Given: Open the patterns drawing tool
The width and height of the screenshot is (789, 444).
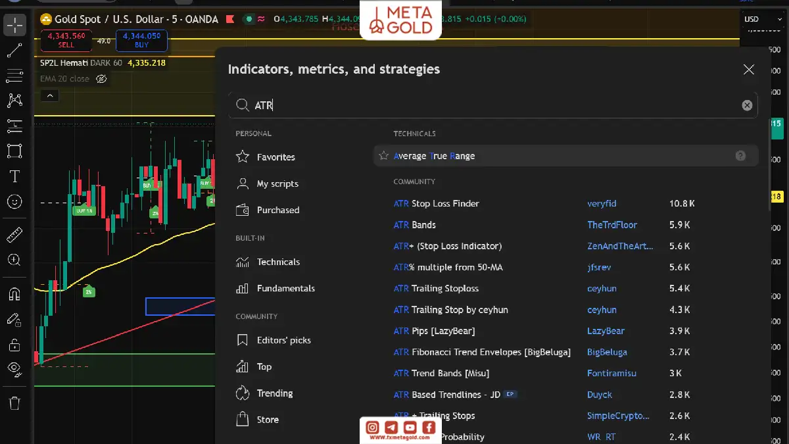Looking at the screenshot, I should (x=14, y=101).
